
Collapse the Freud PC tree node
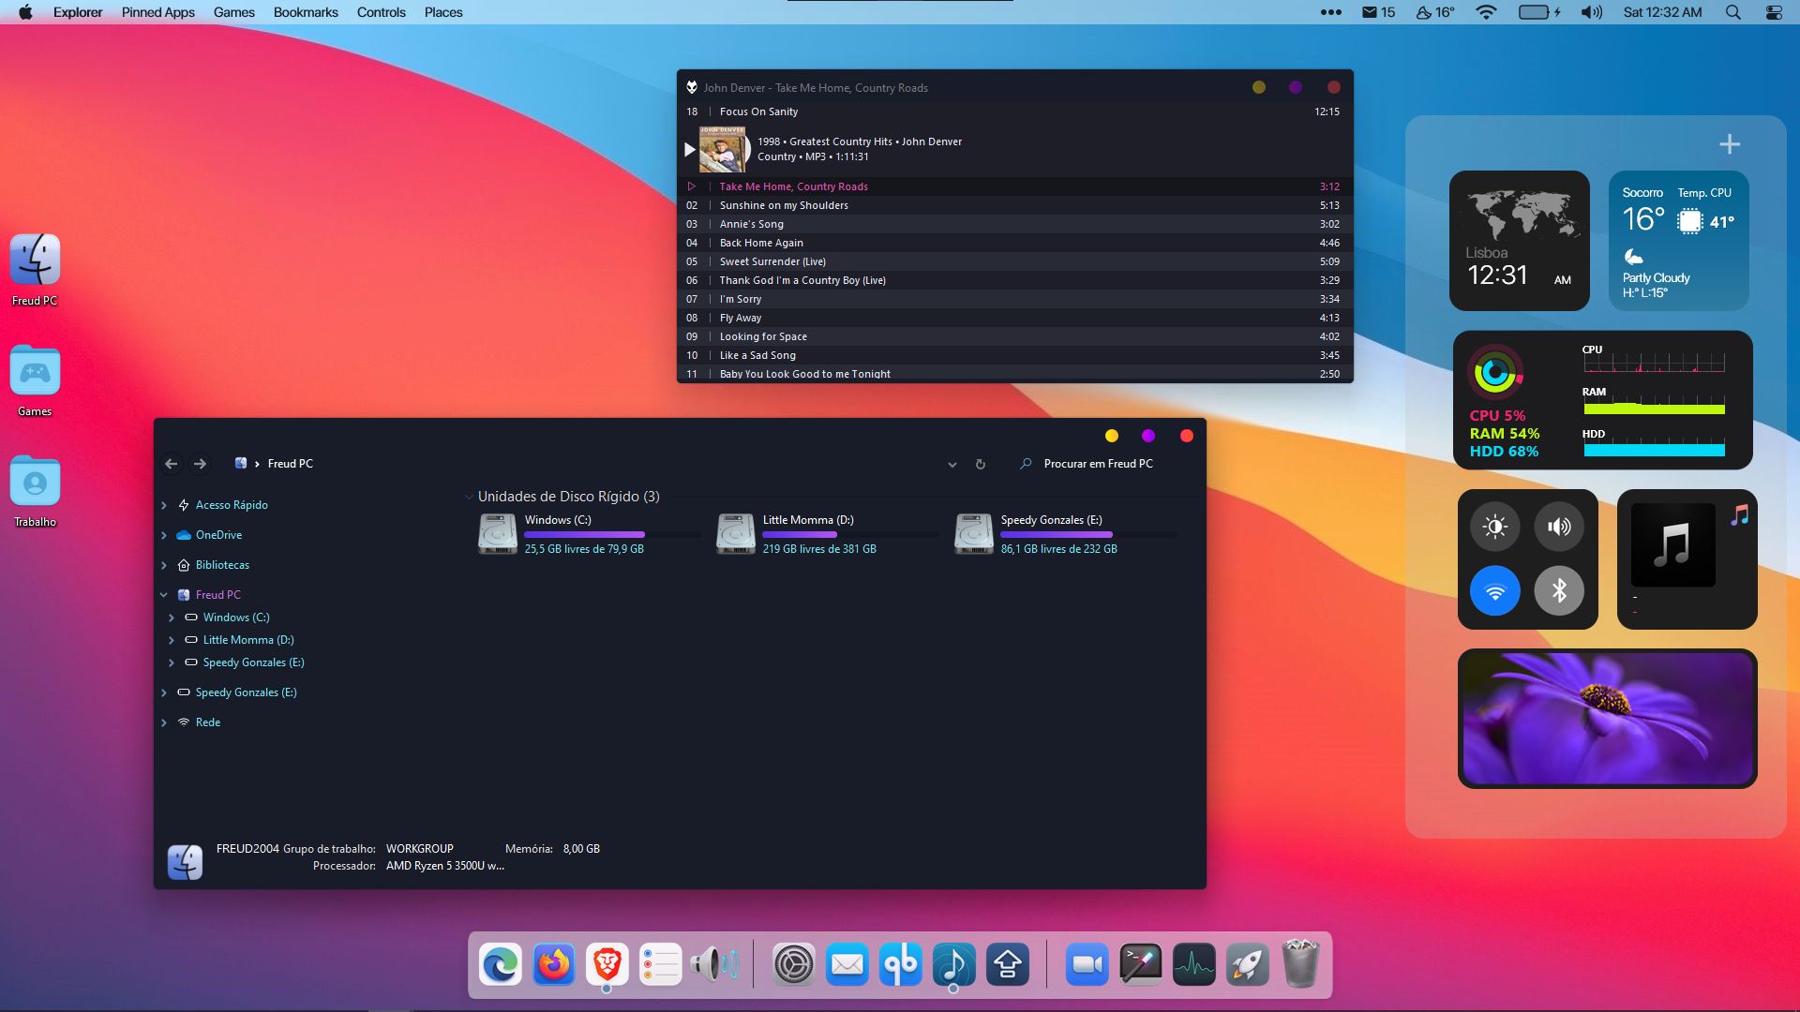point(164,595)
